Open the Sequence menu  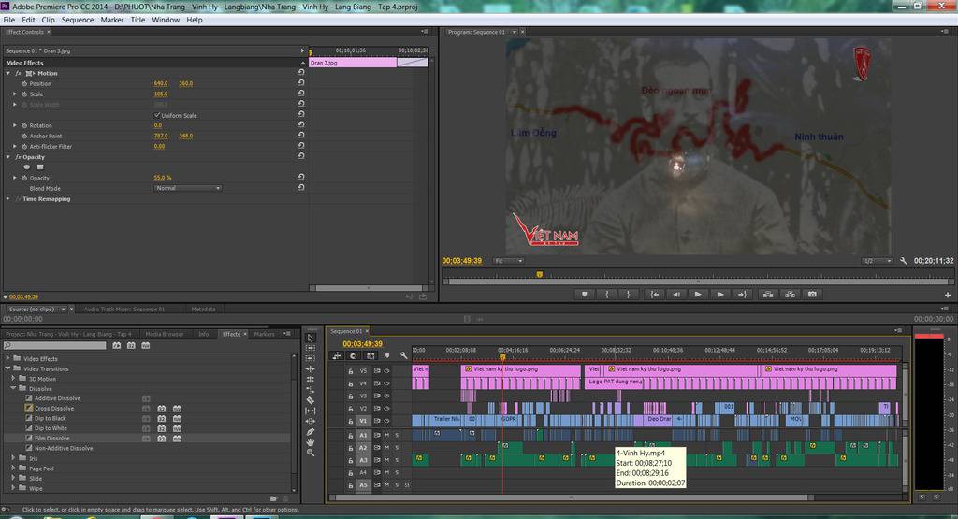(78, 20)
